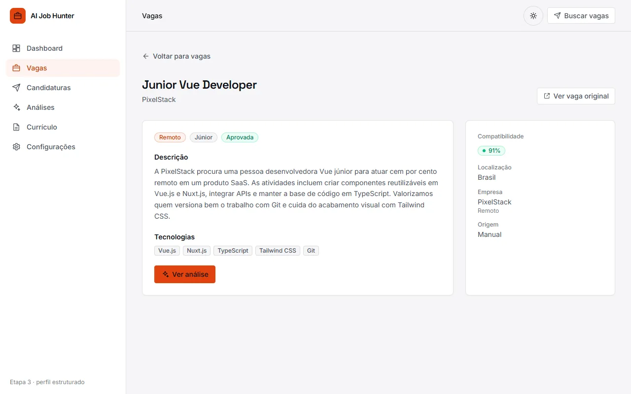
Task: Toggle the light/dark theme sun button
Action: [533, 16]
